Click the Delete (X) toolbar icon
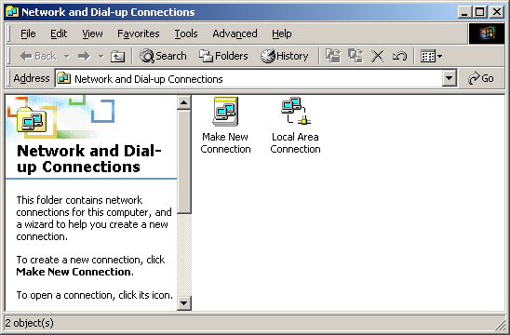 (x=377, y=56)
